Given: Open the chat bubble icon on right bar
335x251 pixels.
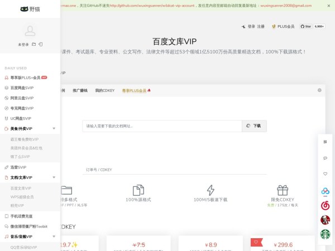Looking at the screenshot, I should [325, 158].
